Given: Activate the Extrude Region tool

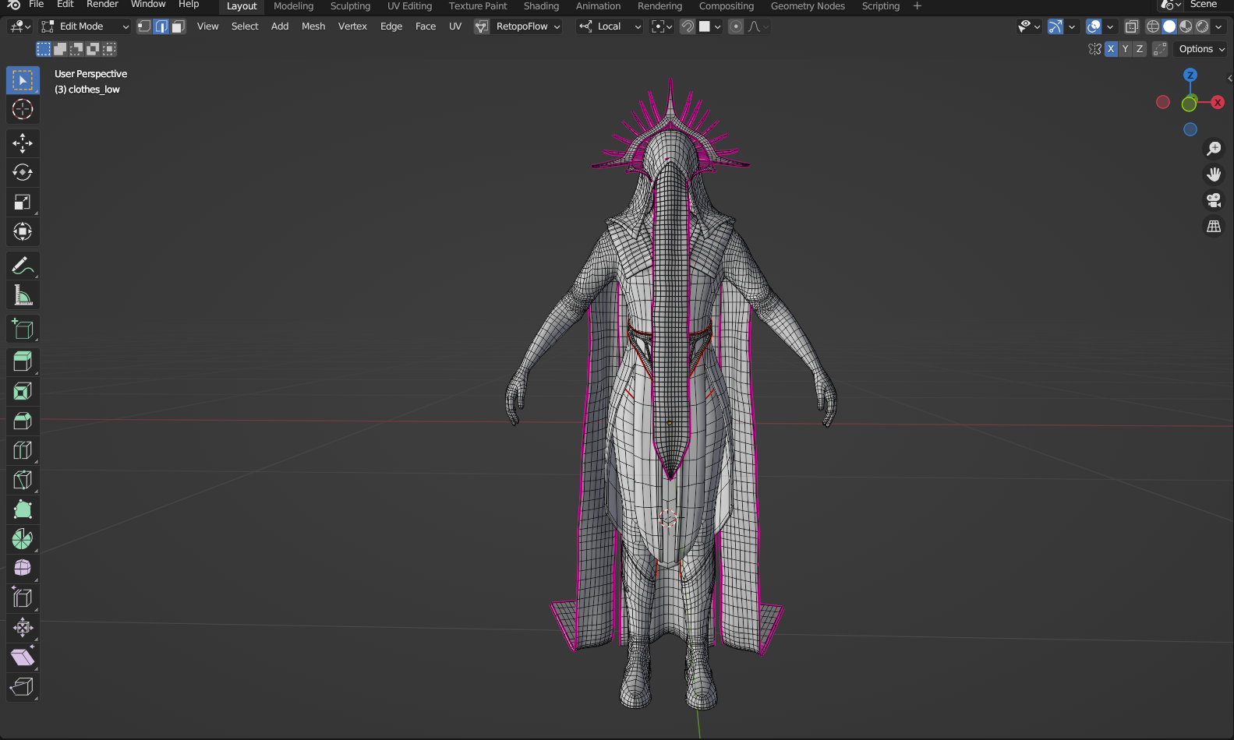Looking at the screenshot, I should tap(23, 361).
